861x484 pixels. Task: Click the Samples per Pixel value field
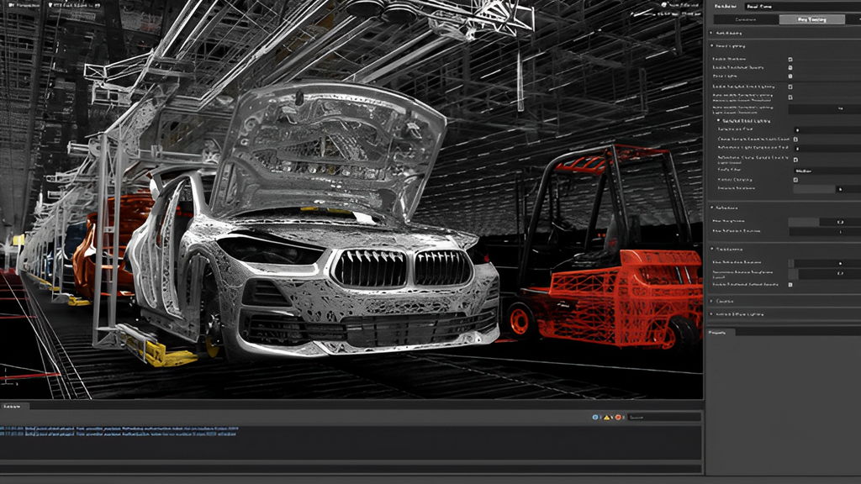point(827,130)
